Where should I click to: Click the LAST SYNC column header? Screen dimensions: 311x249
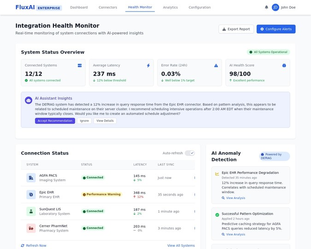click(166, 165)
